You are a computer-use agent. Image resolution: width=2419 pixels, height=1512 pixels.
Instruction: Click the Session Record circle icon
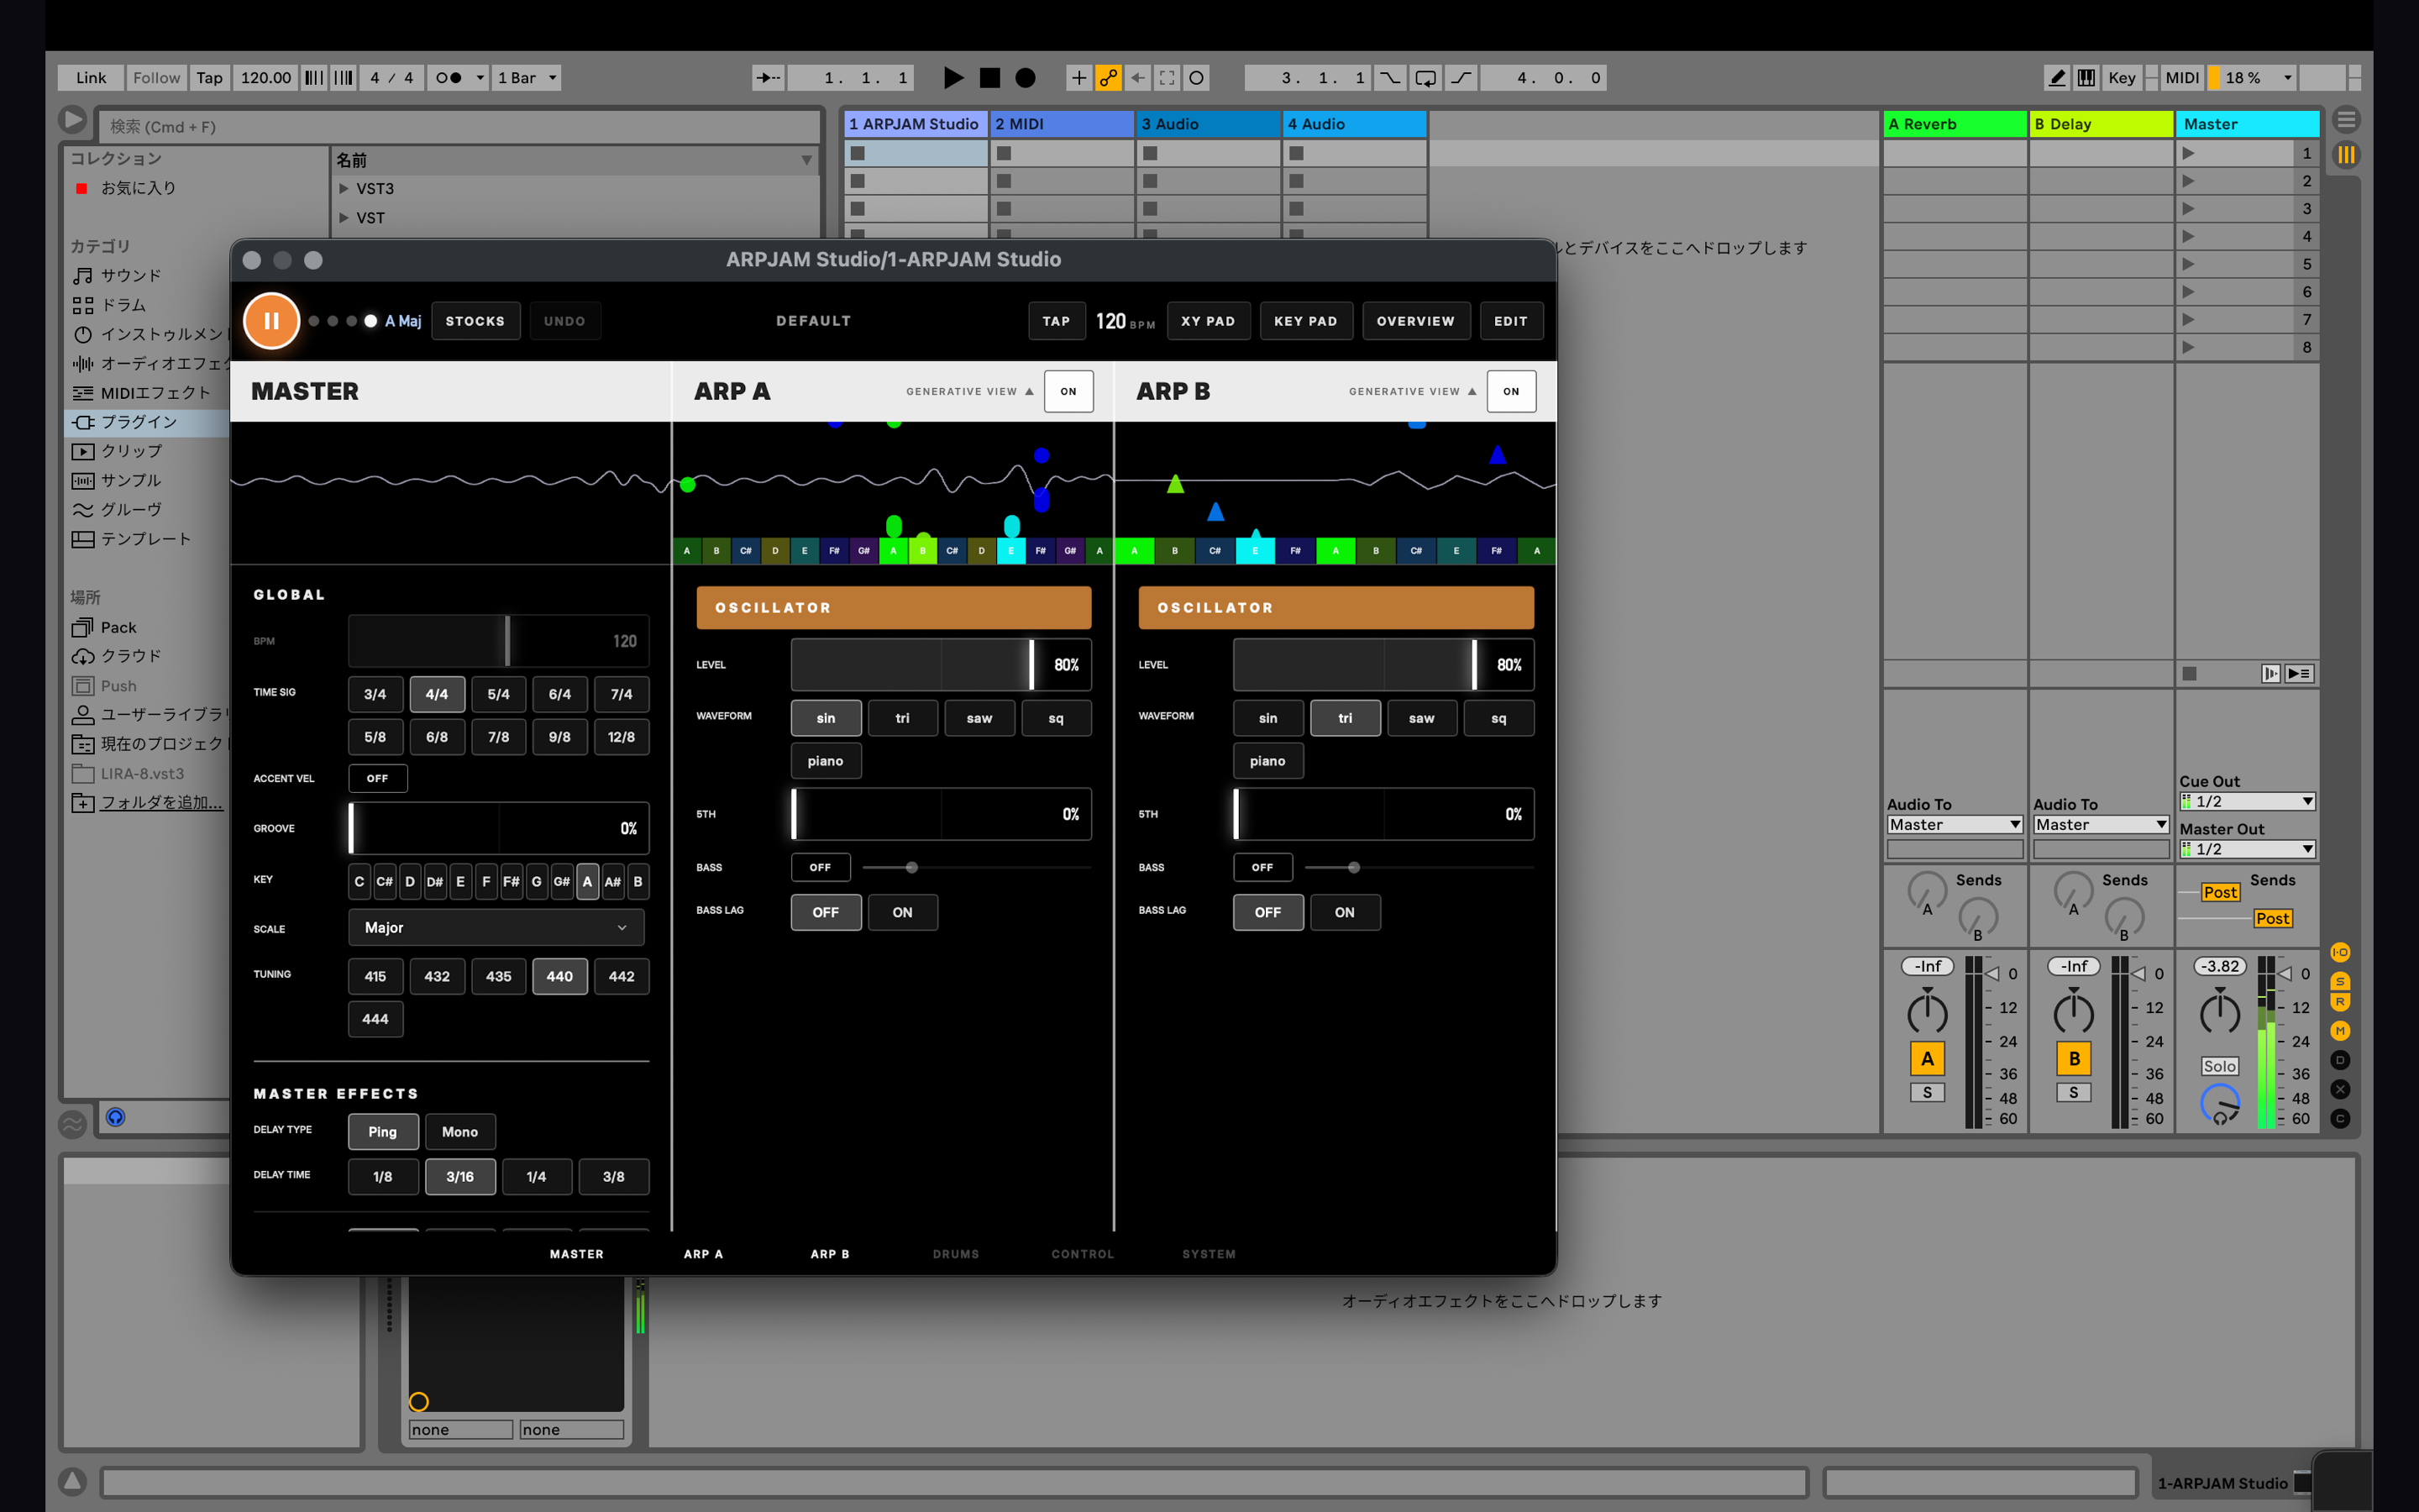coord(1197,78)
